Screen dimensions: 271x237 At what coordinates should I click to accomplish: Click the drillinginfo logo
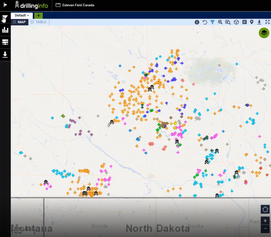[x=31, y=5]
